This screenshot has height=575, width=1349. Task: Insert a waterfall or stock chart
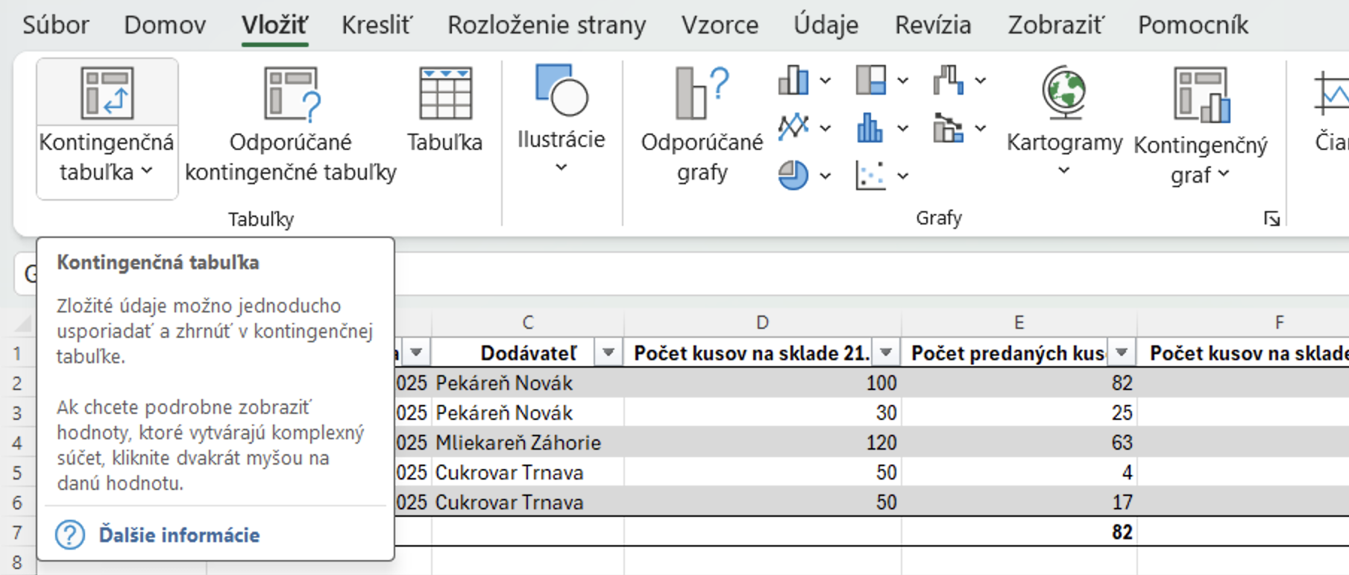(x=948, y=80)
